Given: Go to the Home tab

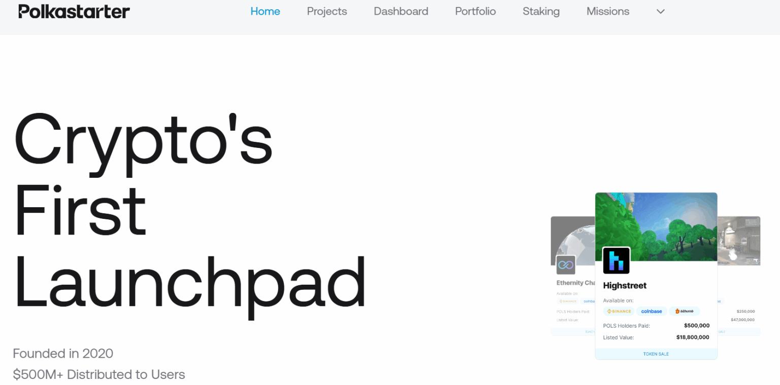Looking at the screenshot, I should coord(265,11).
